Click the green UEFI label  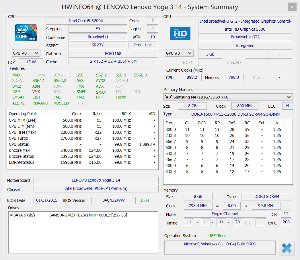[145, 200]
